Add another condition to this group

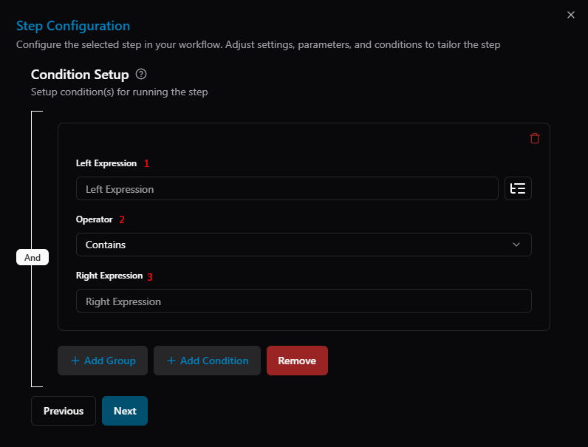[x=207, y=361]
